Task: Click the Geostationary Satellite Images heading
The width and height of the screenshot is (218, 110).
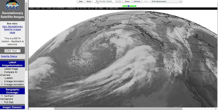Action: coord(12,15)
